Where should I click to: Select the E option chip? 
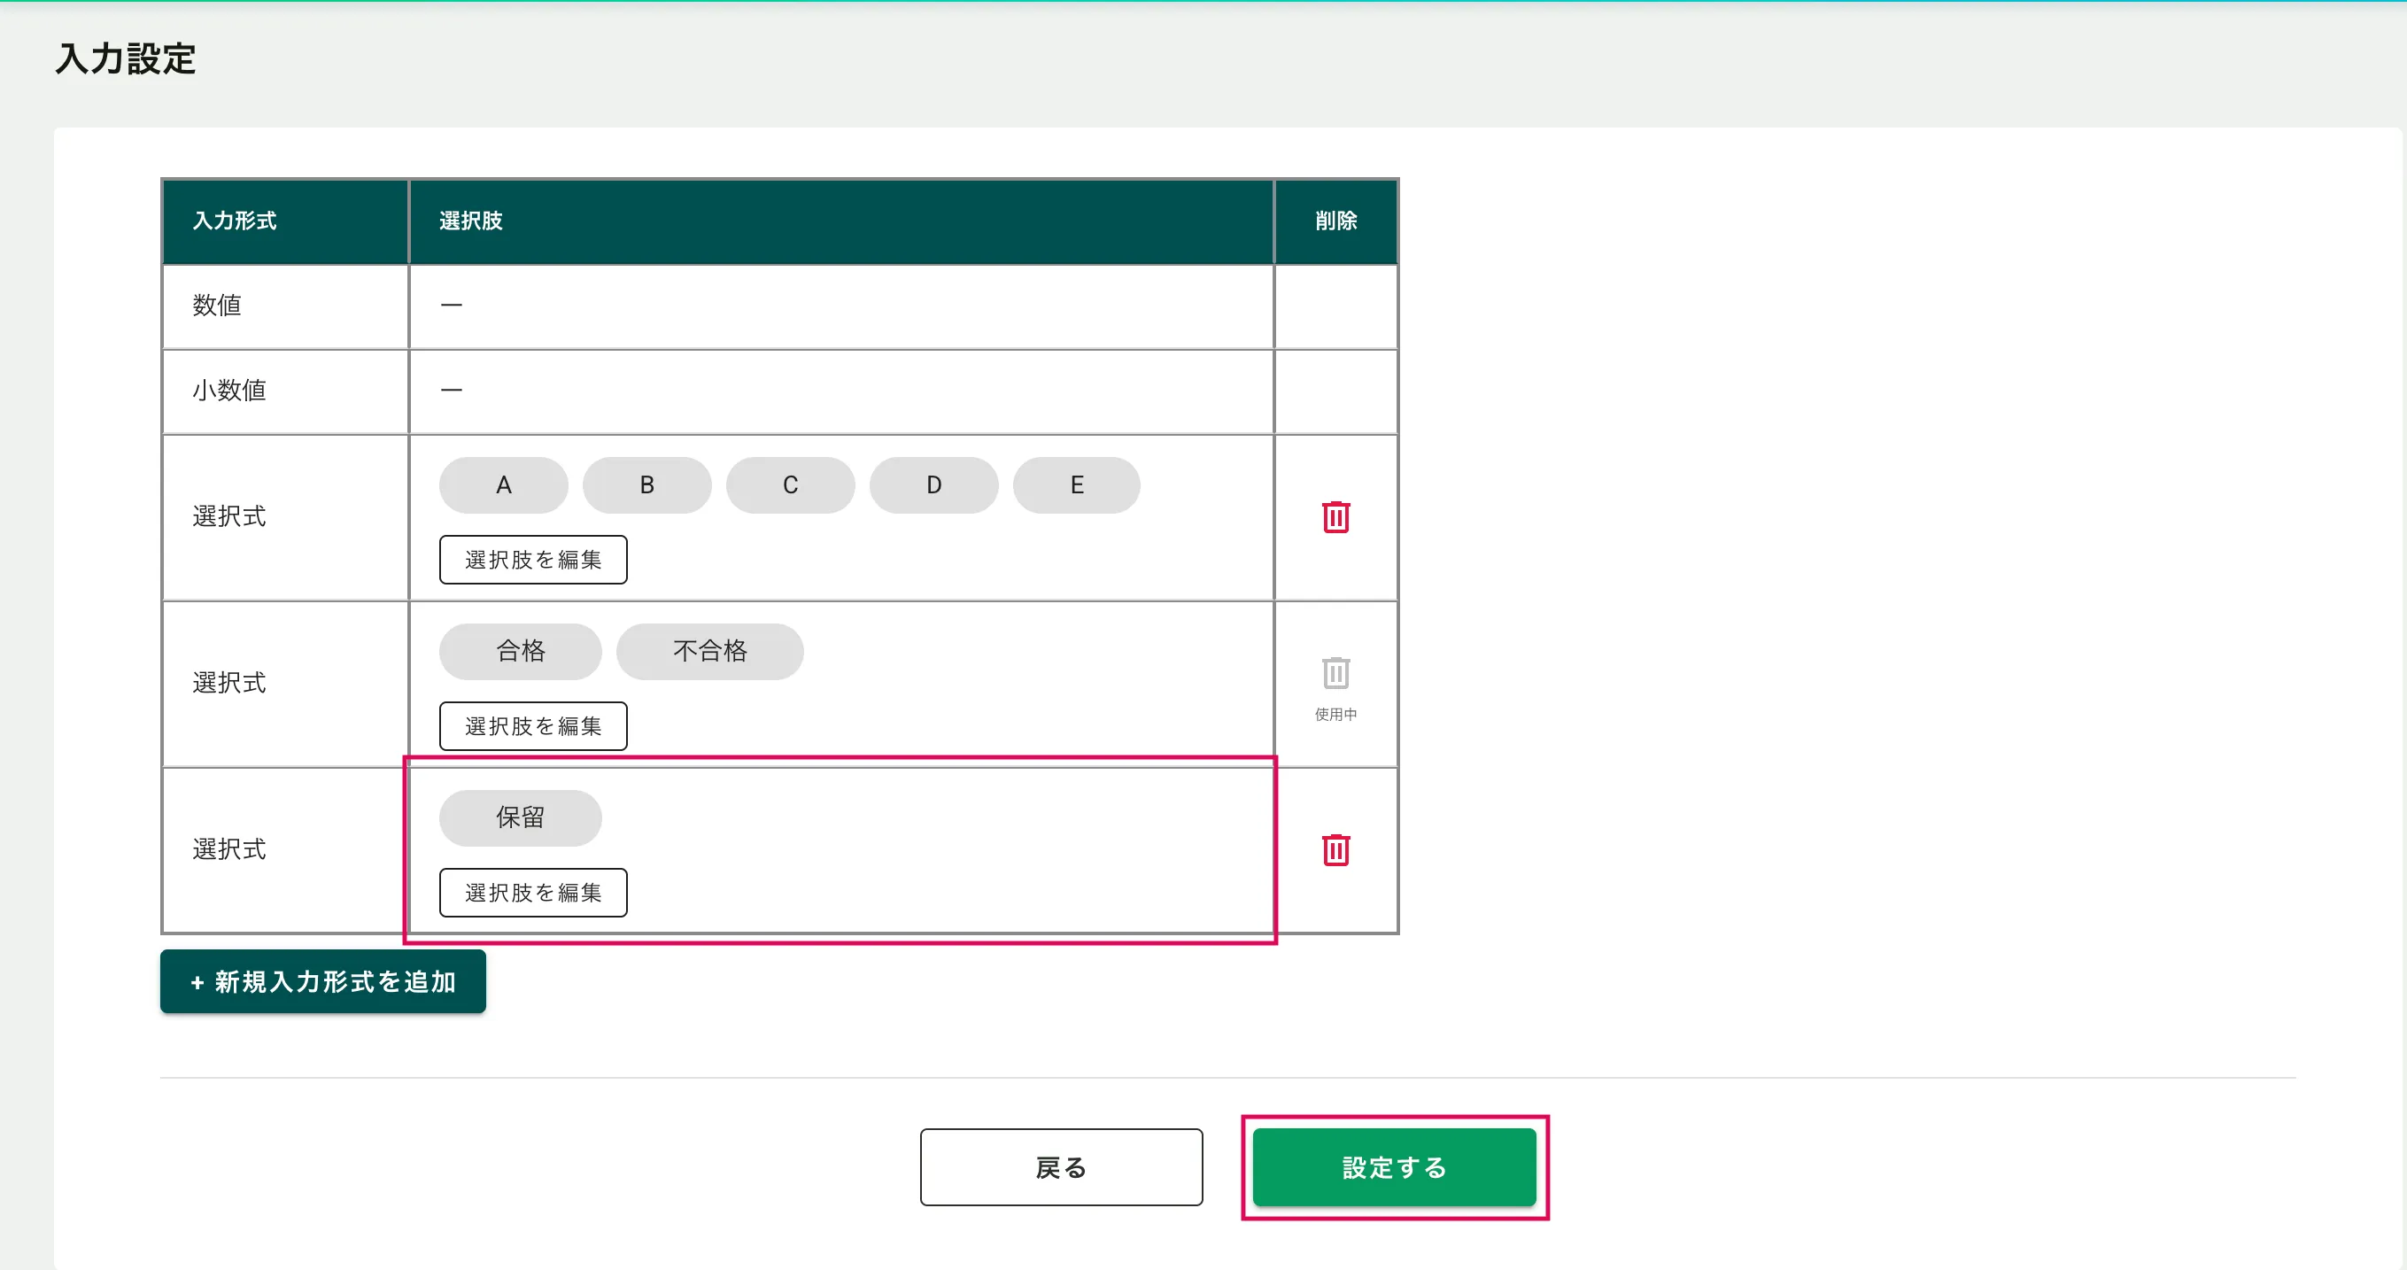pyautogui.click(x=1077, y=485)
